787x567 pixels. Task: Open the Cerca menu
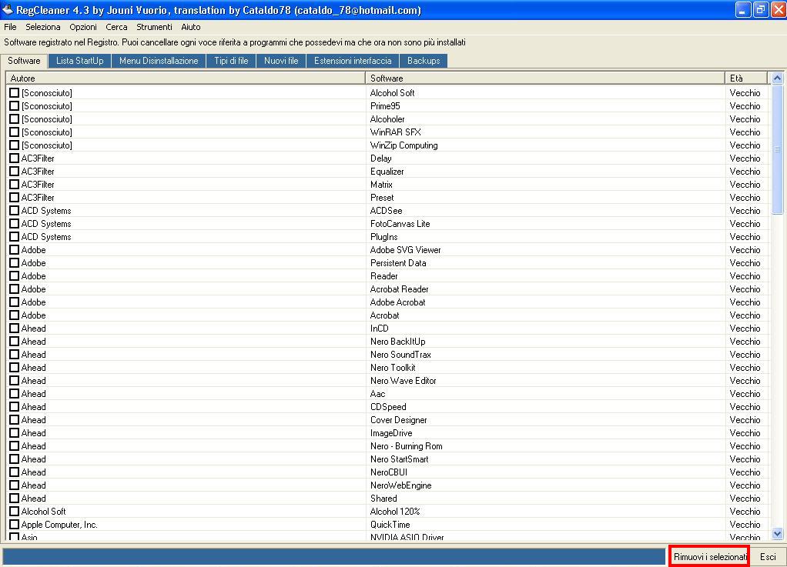116,27
